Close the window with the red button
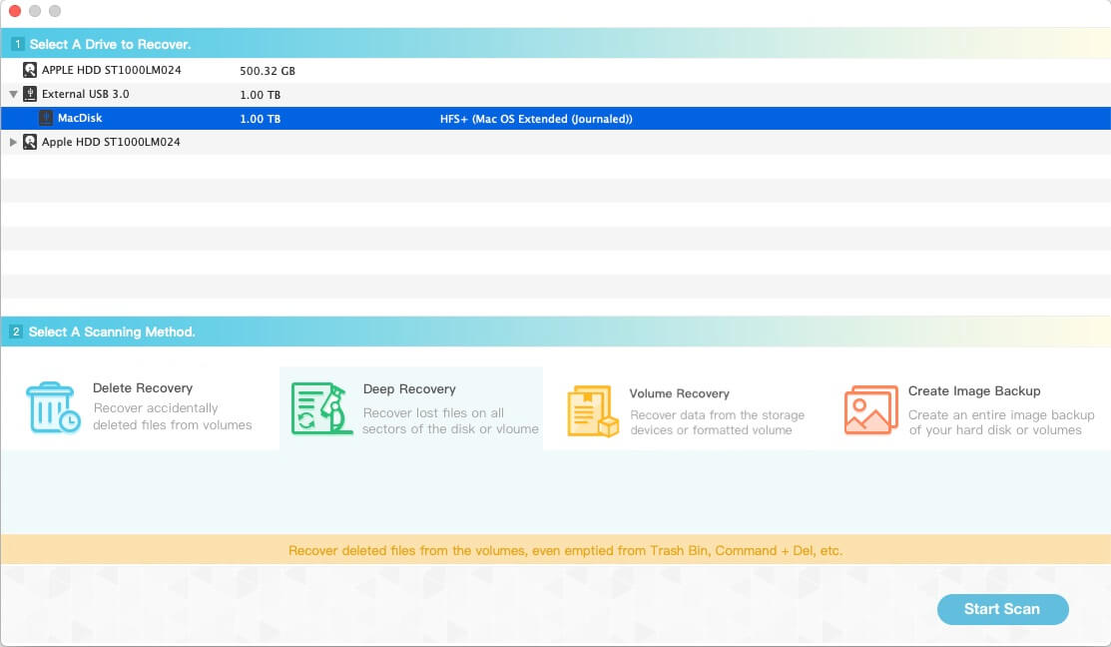Screen dimensions: 1111x647 pyautogui.click(x=14, y=11)
